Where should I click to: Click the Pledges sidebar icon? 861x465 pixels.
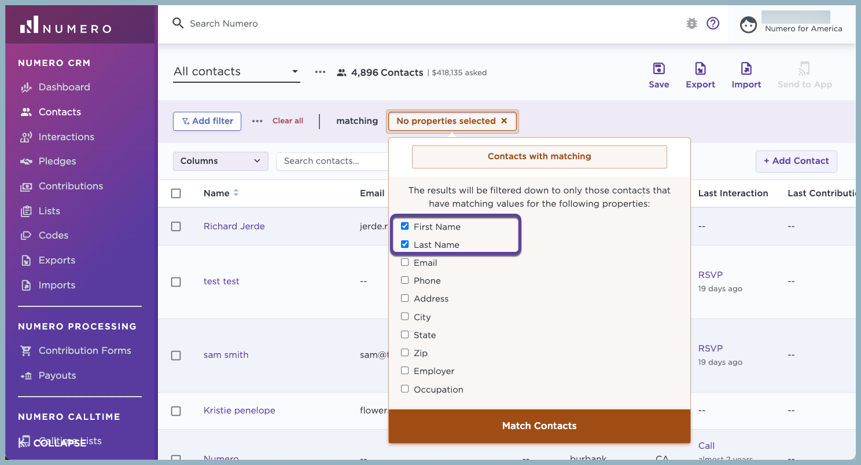coord(26,162)
